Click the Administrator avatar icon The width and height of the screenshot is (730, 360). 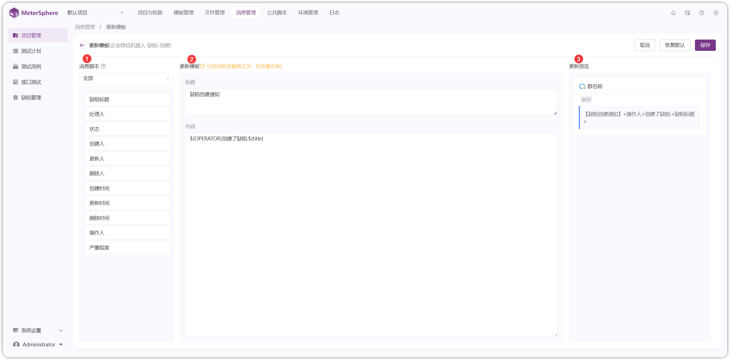(x=16, y=344)
